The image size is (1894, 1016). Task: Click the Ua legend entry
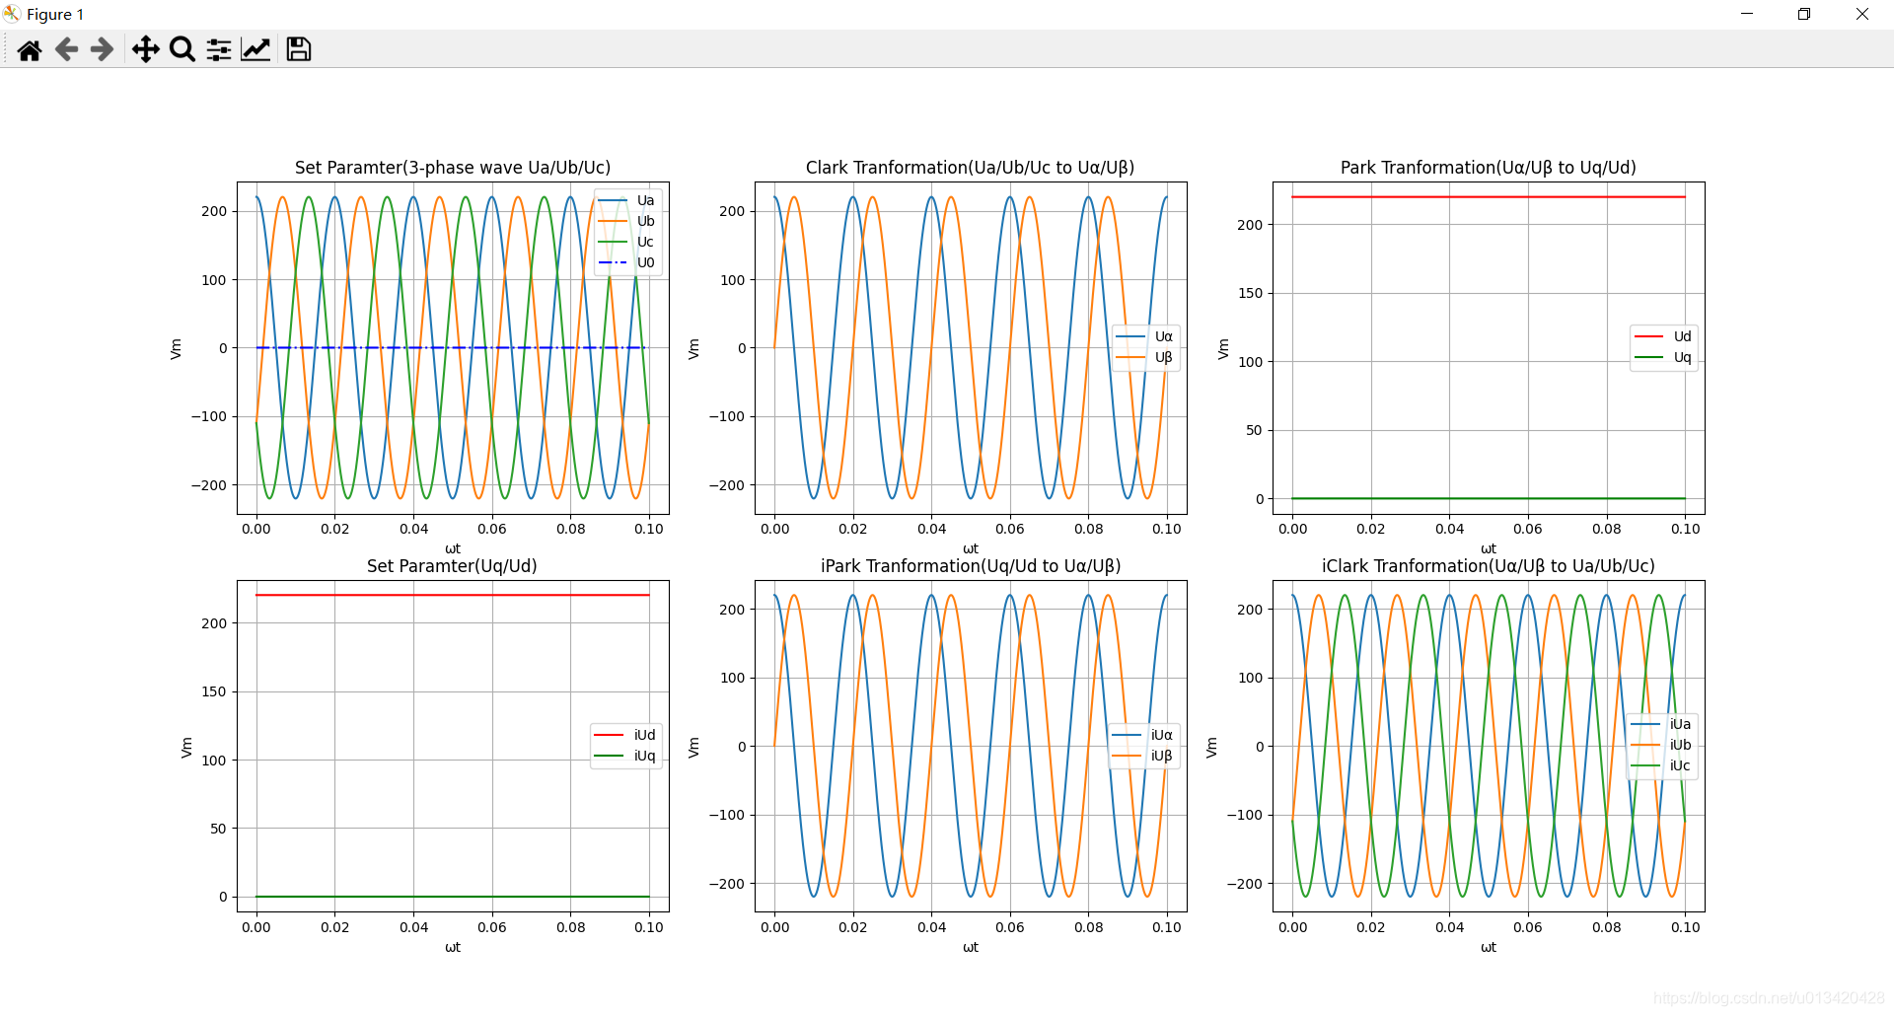tap(626, 200)
